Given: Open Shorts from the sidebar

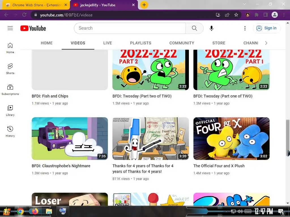Looking at the screenshot, I should point(10,69).
